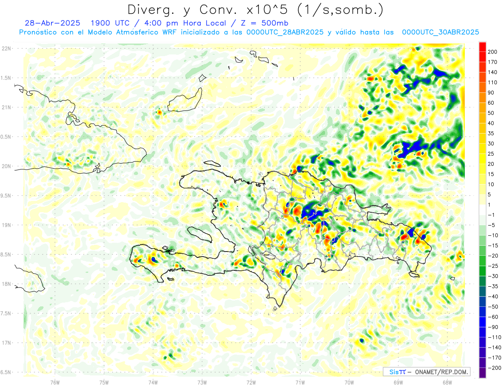Click the text "0000UTC_28ABR2025" in the forecast line
The image size is (502, 388).
point(284,32)
